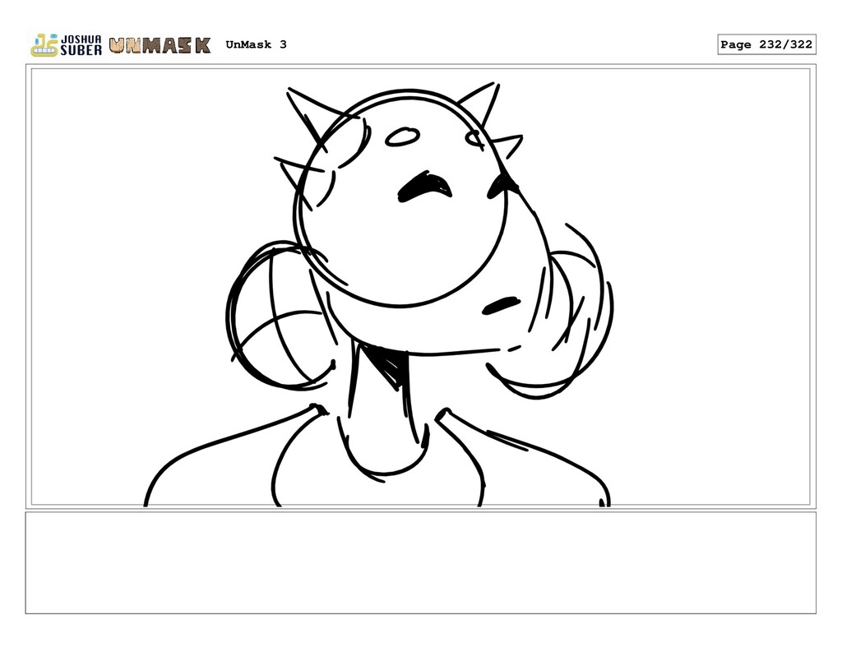Image resolution: width=842 pixels, height=652 pixels.
Task: Click the "UnMask 3" title text
Action: [257, 44]
